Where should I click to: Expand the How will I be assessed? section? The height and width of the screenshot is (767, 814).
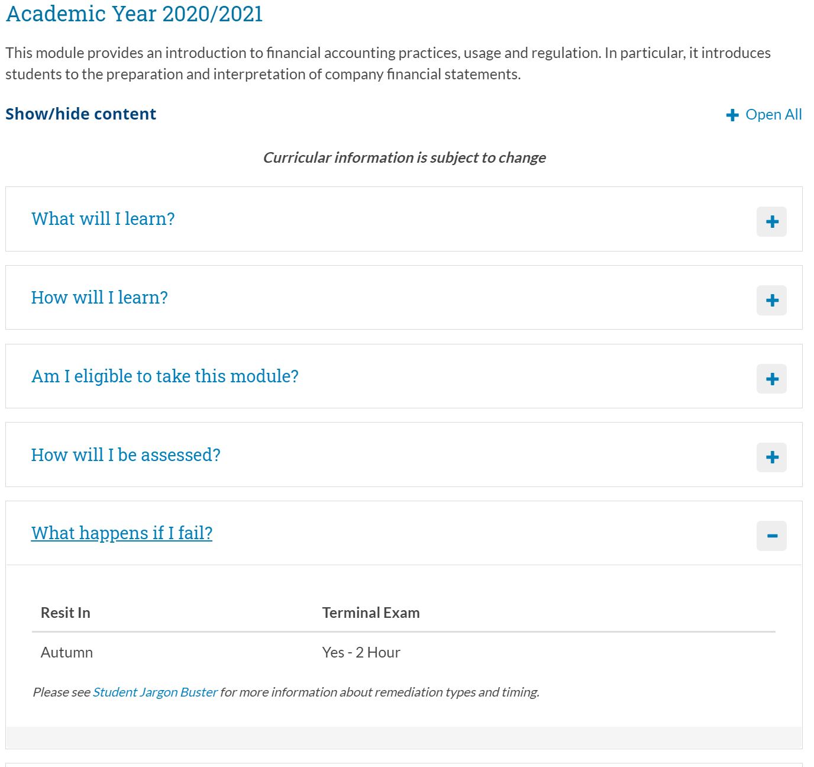(x=125, y=455)
